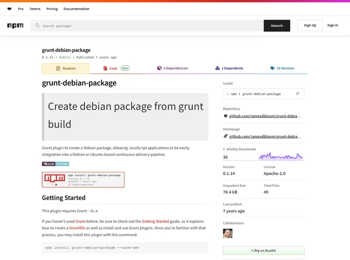Click the Sign In link
The image size is (350, 260).
(x=333, y=25)
